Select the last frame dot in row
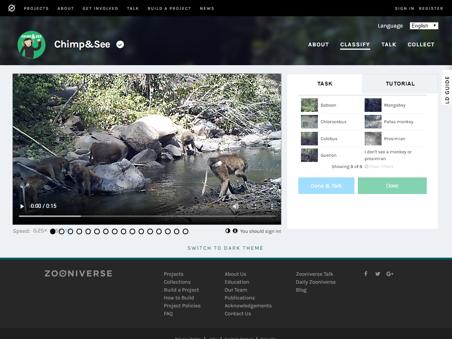The height and width of the screenshot is (339, 452). (x=185, y=231)
